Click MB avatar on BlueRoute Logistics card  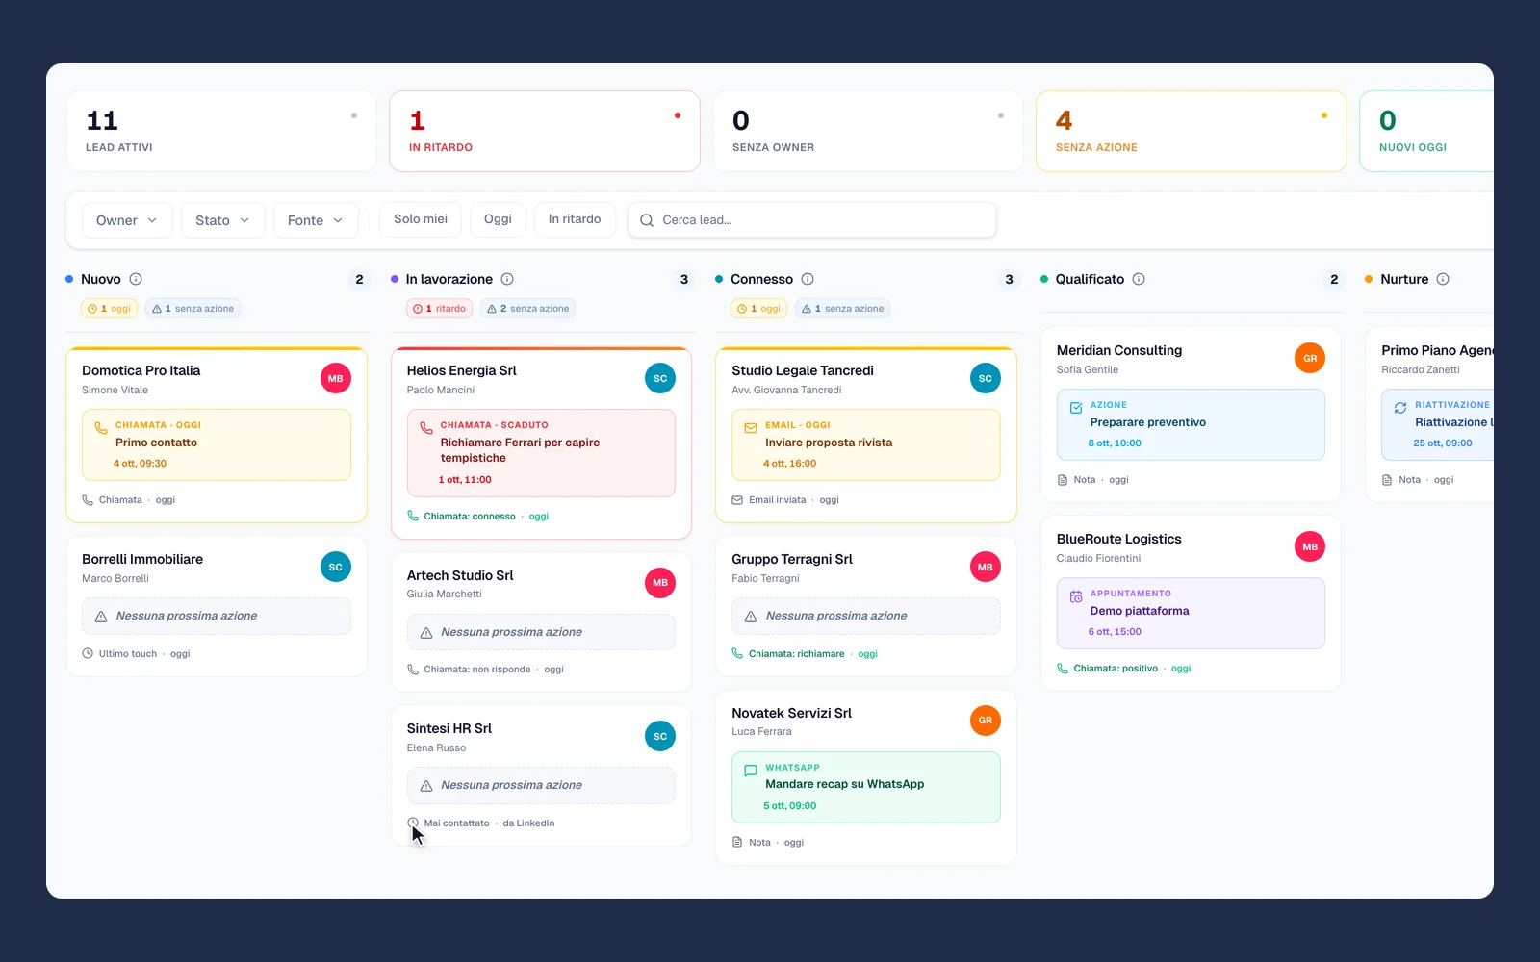(x=1310, y=546)
